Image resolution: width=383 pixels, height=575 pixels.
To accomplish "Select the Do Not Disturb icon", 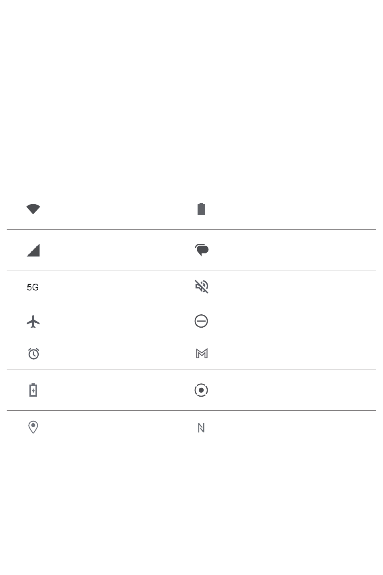I will [x=201, y=321].
